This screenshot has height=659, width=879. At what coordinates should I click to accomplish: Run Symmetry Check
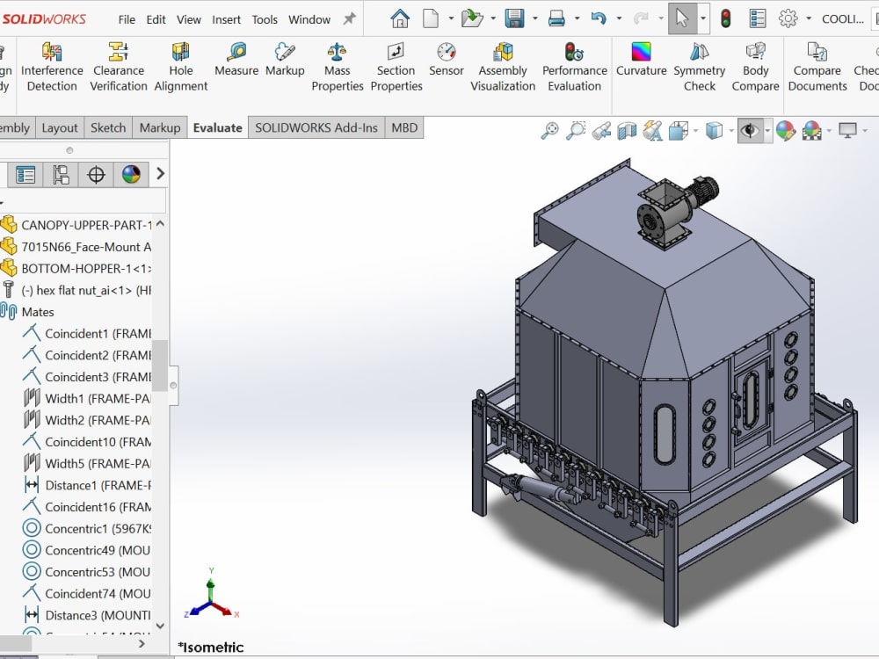699,67
